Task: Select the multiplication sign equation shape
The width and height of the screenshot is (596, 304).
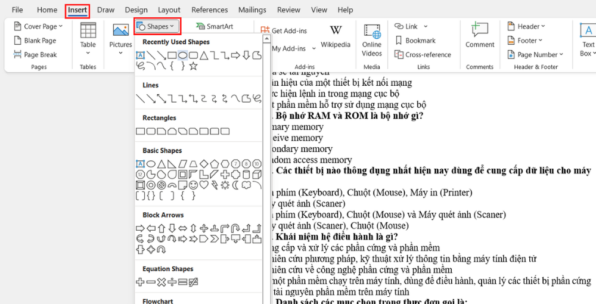Action: pos(162,283)
